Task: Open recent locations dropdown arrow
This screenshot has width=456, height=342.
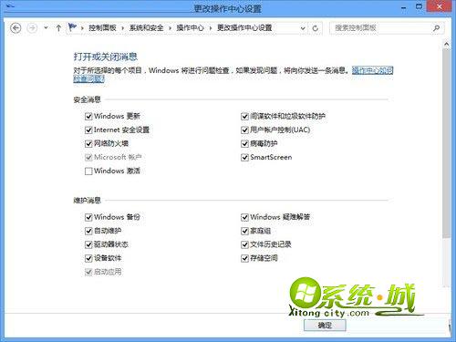Action: pyautogui.click(x=46, y=28)
